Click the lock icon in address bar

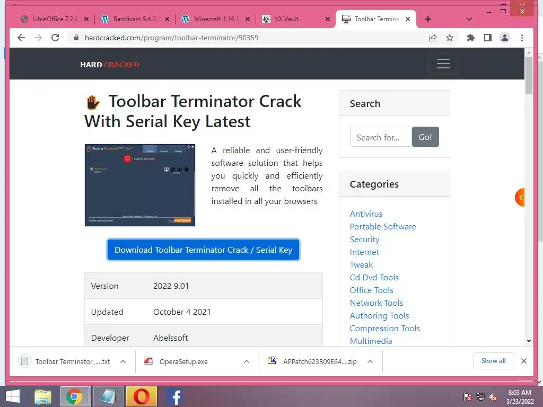(76, 38)
